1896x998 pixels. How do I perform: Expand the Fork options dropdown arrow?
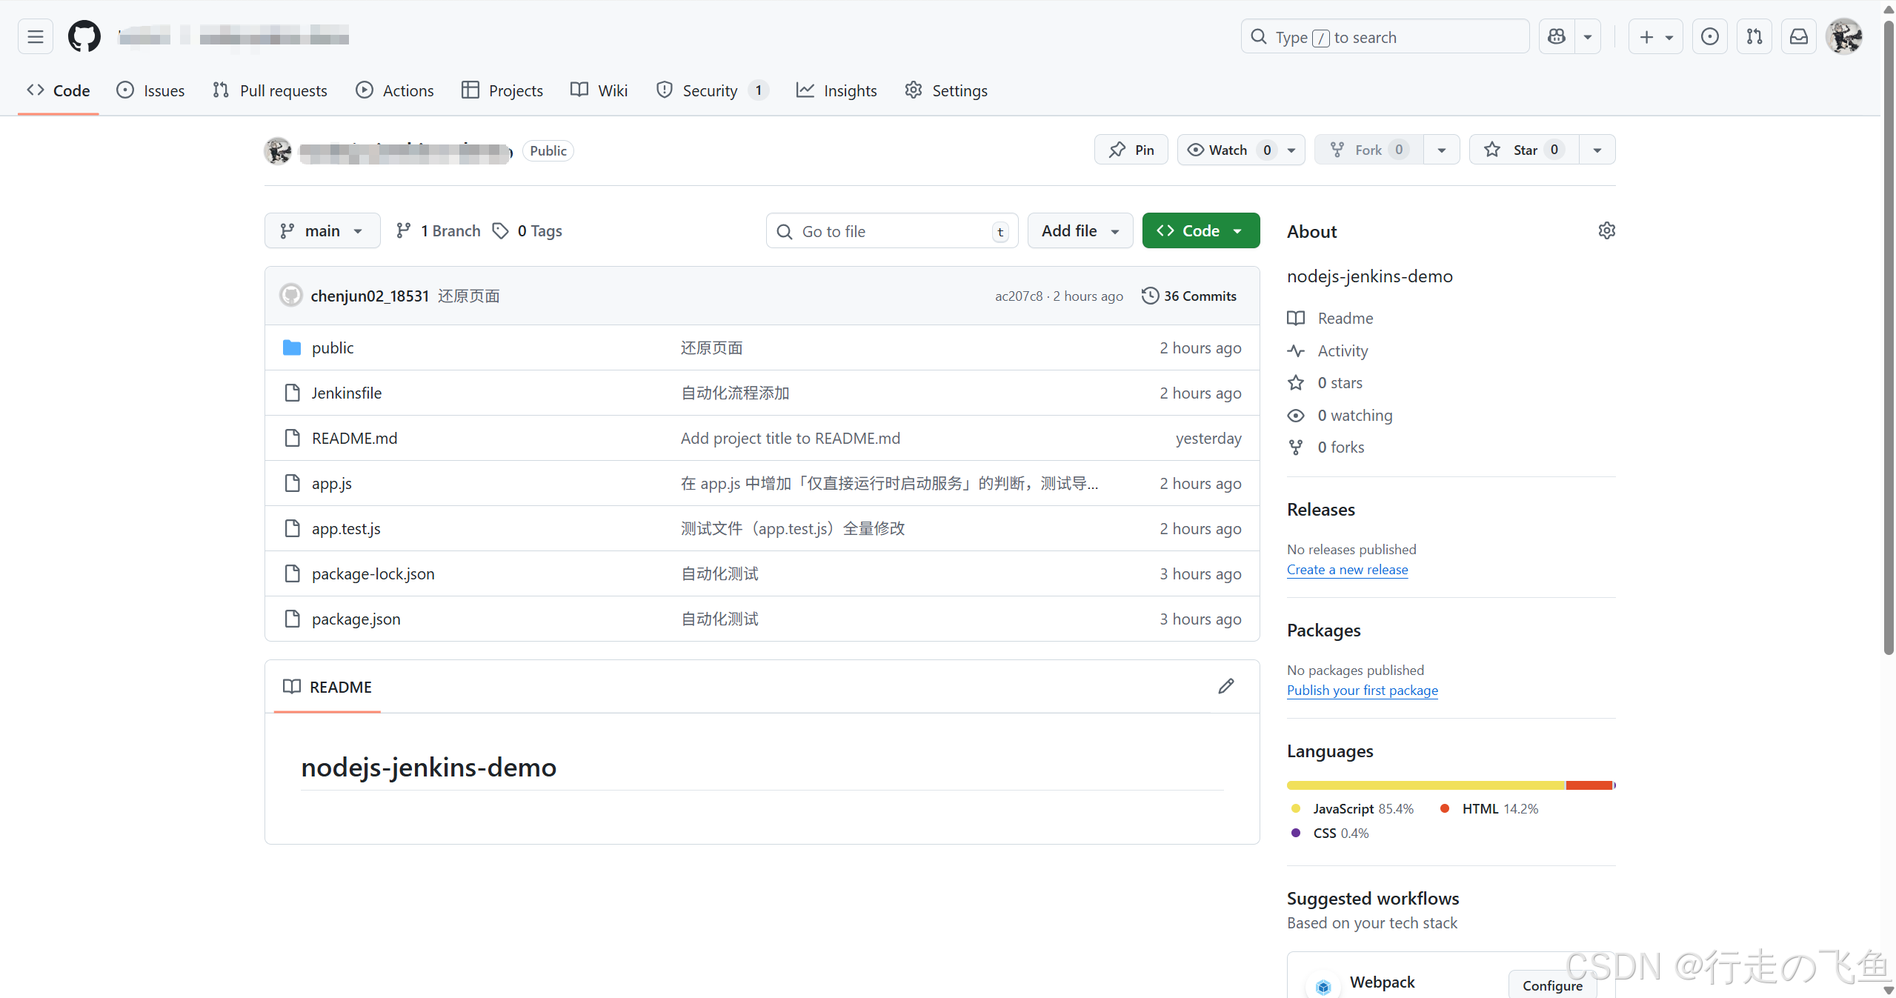[1441, 150]
